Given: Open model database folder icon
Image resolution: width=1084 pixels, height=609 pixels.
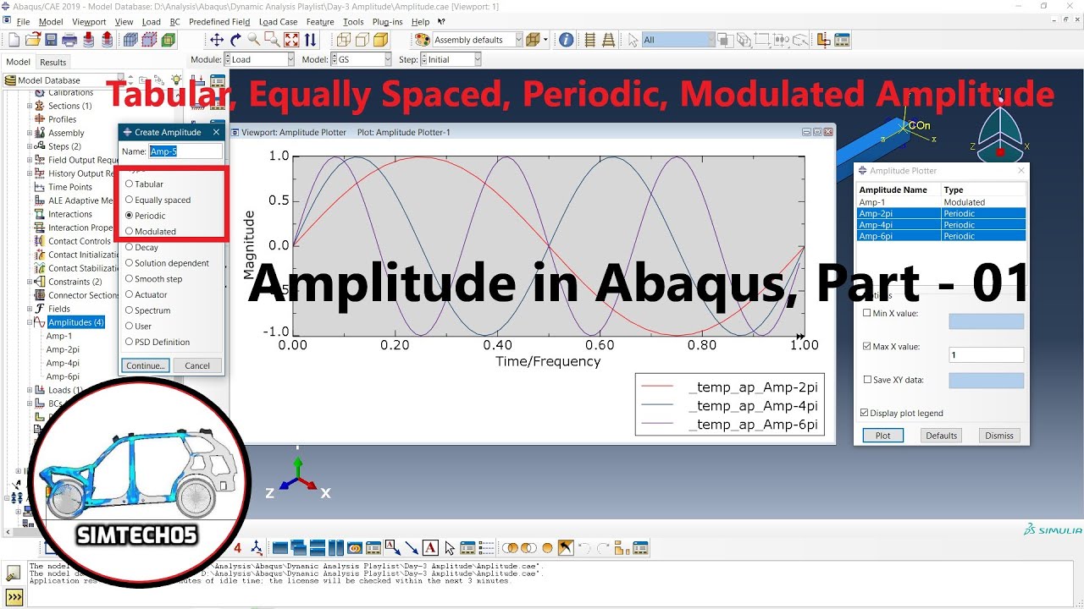Looking at the screenshot, I should pyautogui.click(x=33, y=40).
